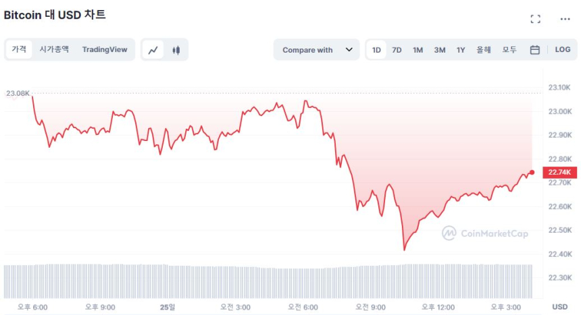Click the red current price endpoint dot
This screenshot has width=581, height=315.
pos(532,173)
